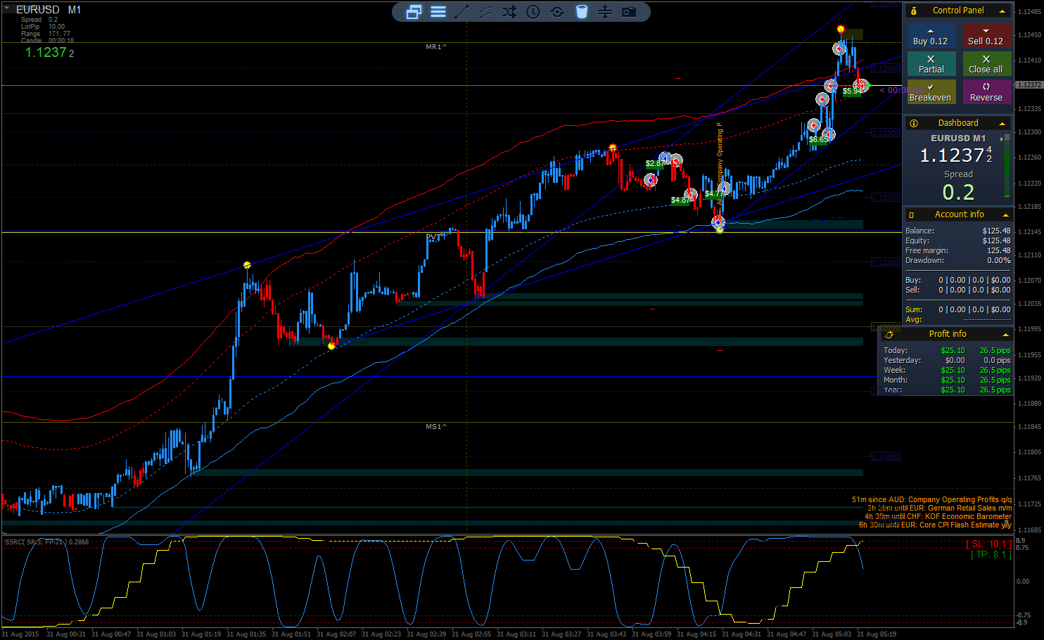Click the Balance value $125.48
Image resolution: width=1044 pixels, height=640 pixels.
pyautogui.click(x=996, y=231)
